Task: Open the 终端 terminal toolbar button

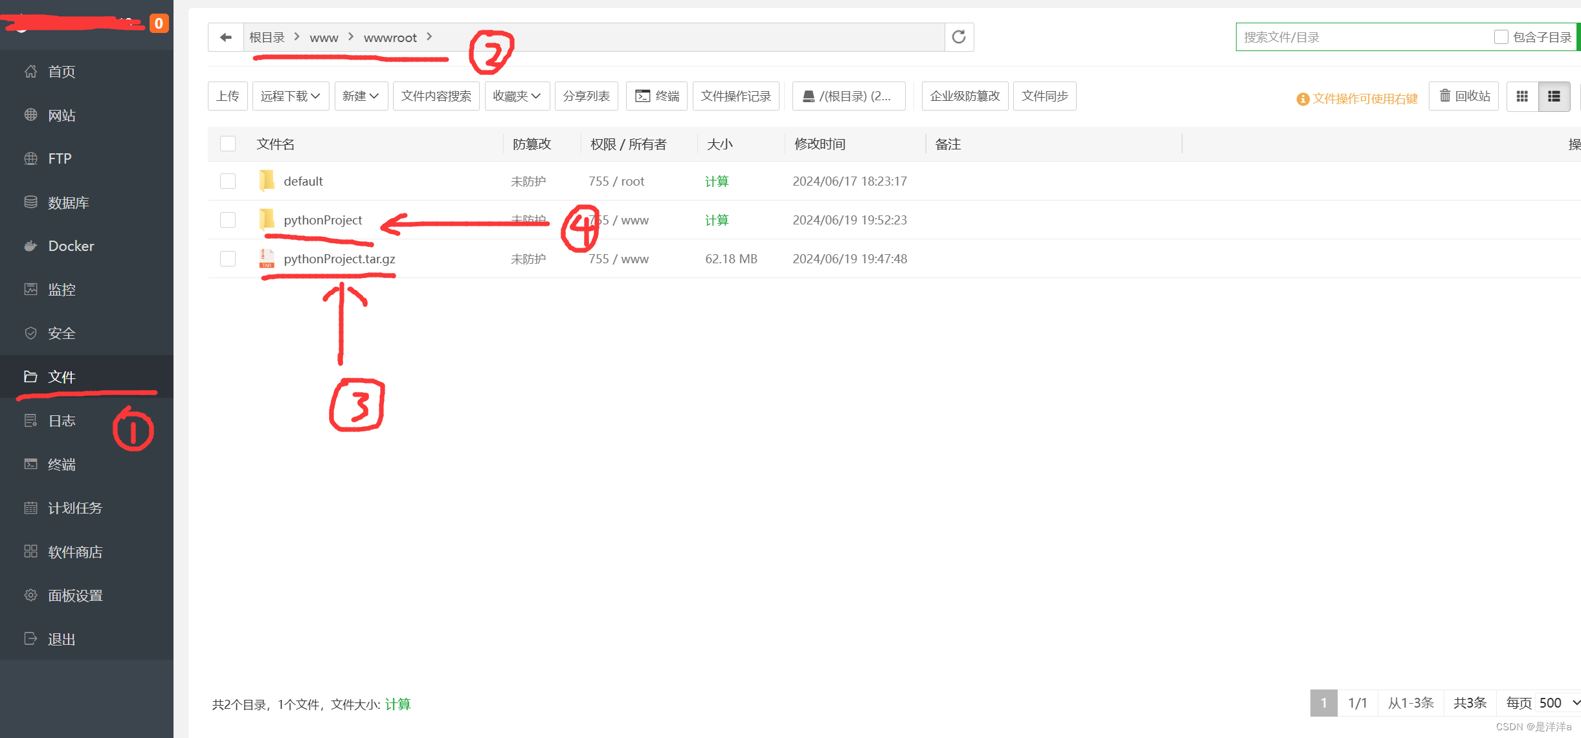Action: (x=657, y=96)
